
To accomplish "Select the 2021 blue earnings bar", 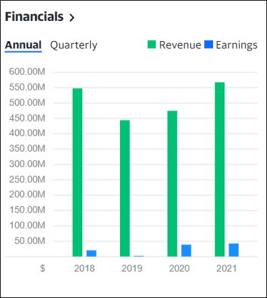I will point(234,250).
